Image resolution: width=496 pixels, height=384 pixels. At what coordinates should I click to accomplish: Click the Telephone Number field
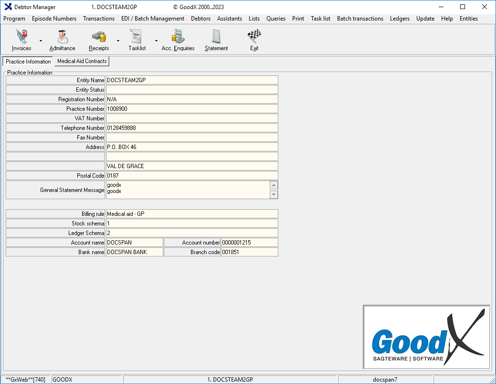coord(191,128)
